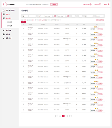
Task: Go to next page arrow
Action: (67, 116)
